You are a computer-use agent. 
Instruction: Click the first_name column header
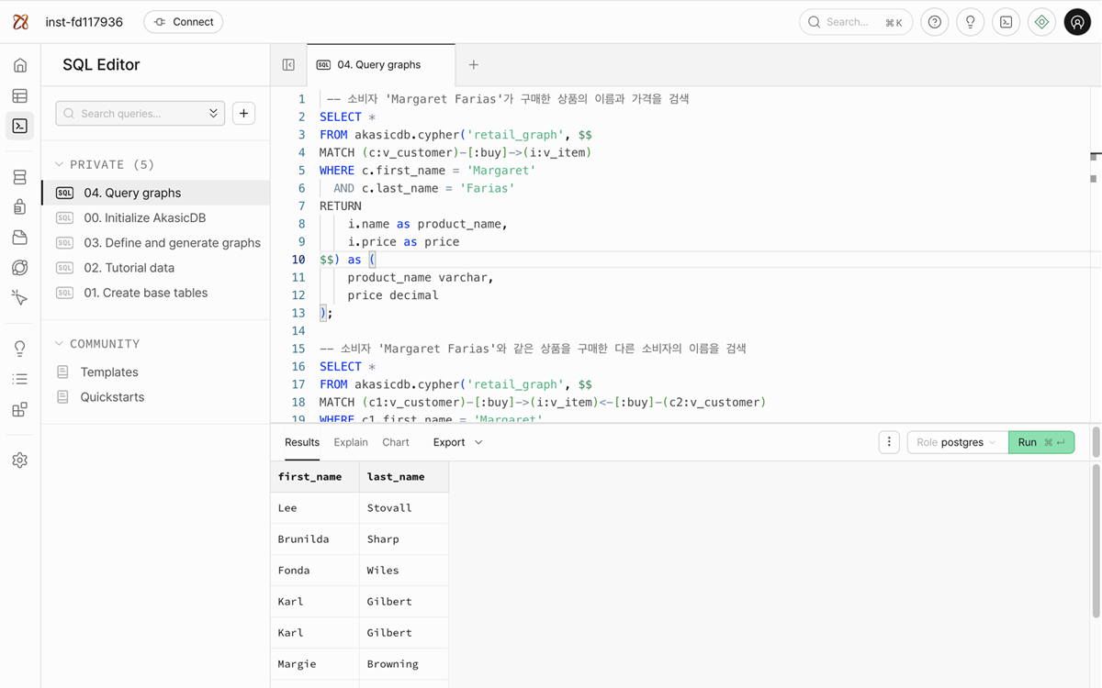click(315, 477)
